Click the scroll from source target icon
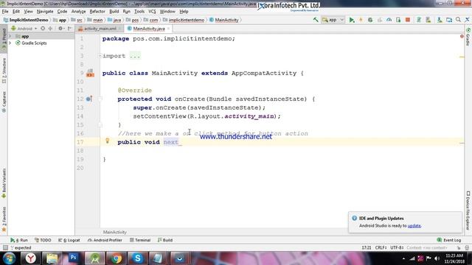The height and width of the screenshot is (265, 472). (x=43, y=29)
